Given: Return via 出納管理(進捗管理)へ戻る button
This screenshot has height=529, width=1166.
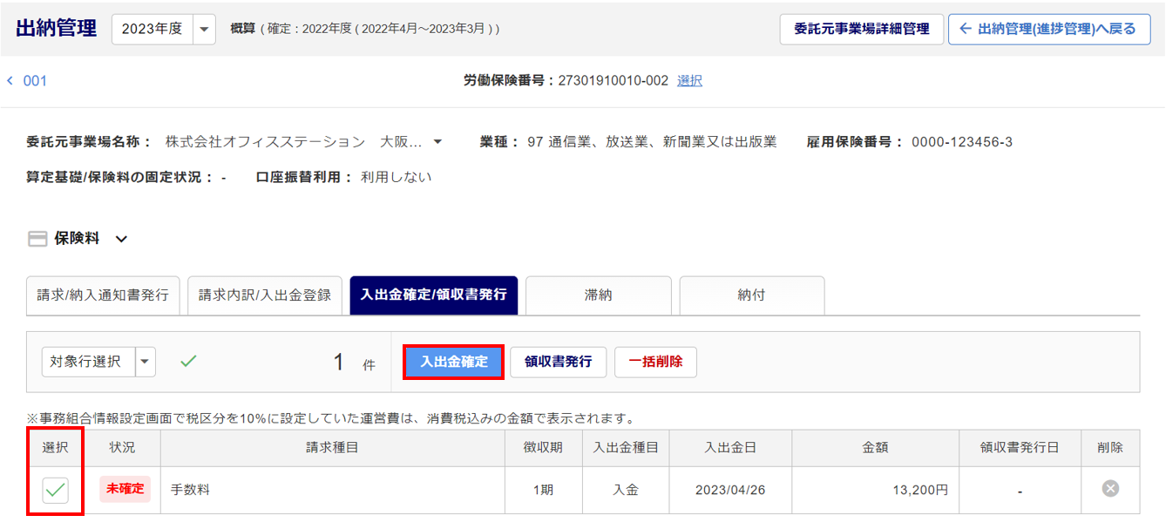Looking at the screenshot, I should 1049,29.
